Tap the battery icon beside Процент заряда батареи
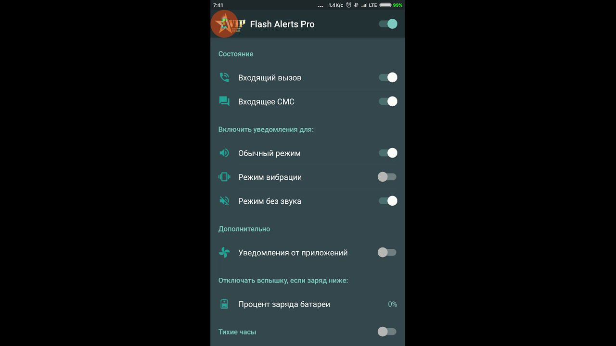616x346 pixels. [224, 304]
